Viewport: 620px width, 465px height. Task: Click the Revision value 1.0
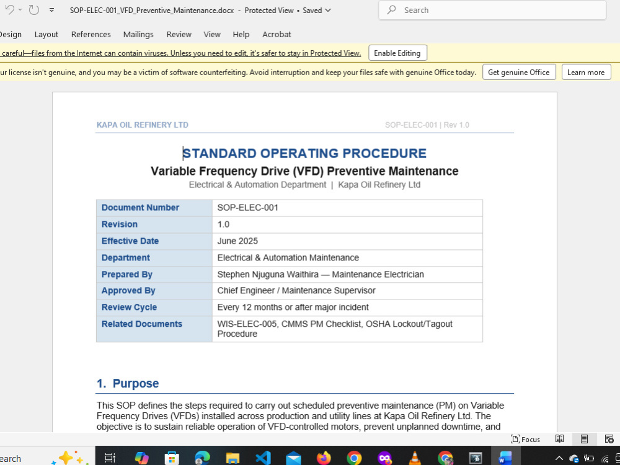click(223, 224)
